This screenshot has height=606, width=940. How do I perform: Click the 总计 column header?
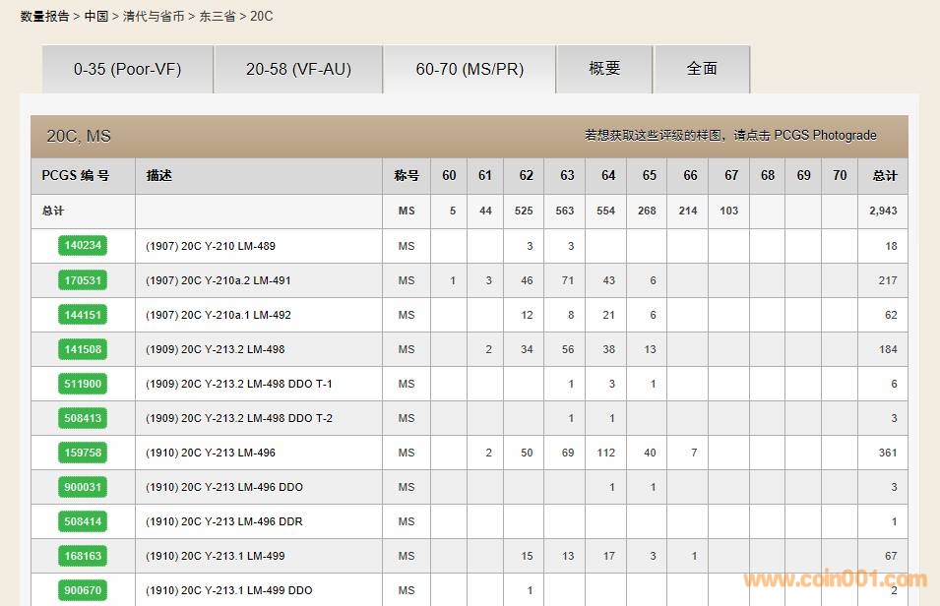(884, 176)
